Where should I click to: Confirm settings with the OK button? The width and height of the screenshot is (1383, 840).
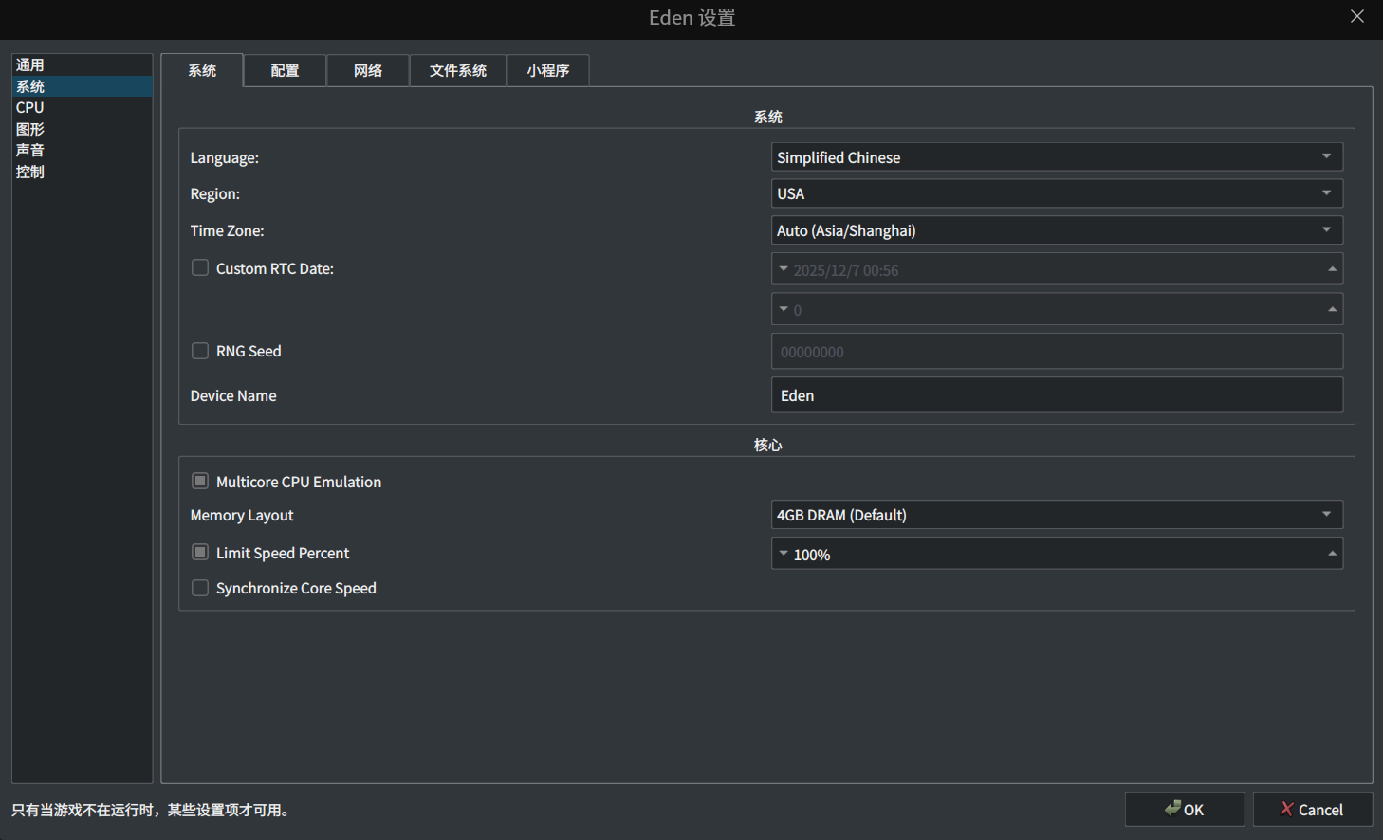tap(1185, 810)
